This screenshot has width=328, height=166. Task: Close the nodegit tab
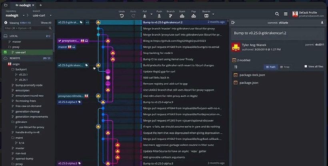pyautogui.click(x=33, y=5)
